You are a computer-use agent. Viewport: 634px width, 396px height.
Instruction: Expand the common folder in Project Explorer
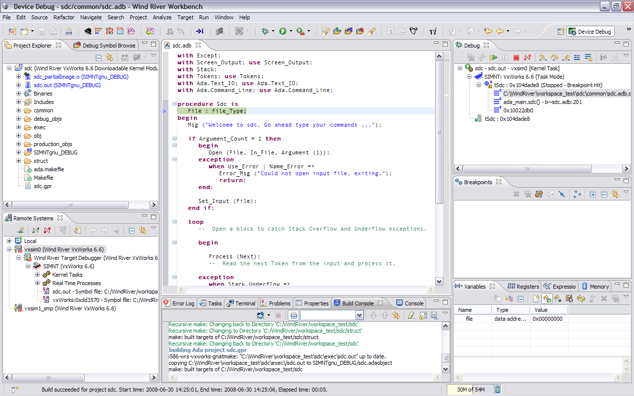[19, 110]
